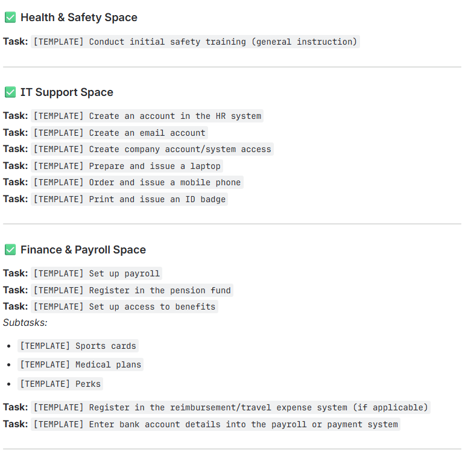Select the Create account in HR system task

point(147,116)
